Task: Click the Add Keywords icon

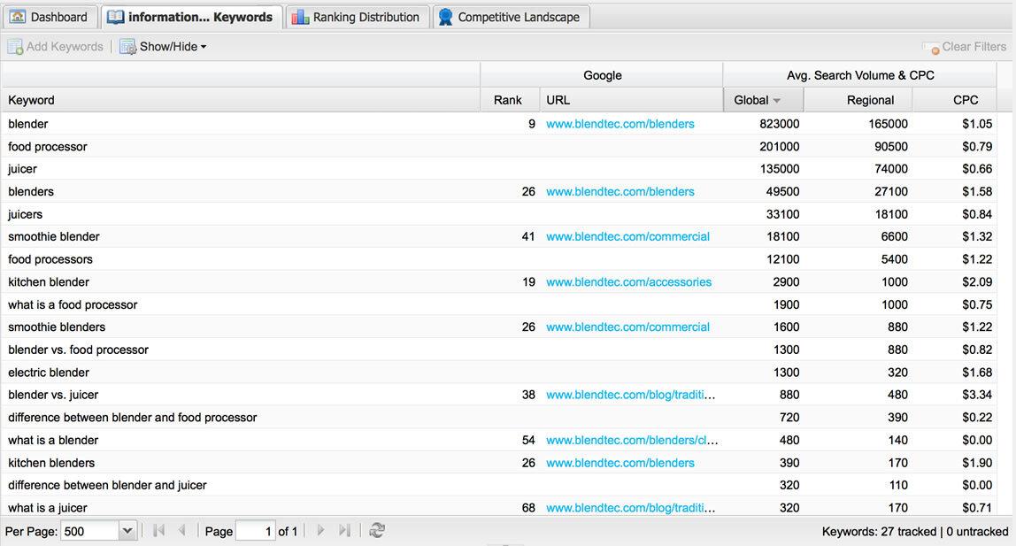Action: coord(16,46)
